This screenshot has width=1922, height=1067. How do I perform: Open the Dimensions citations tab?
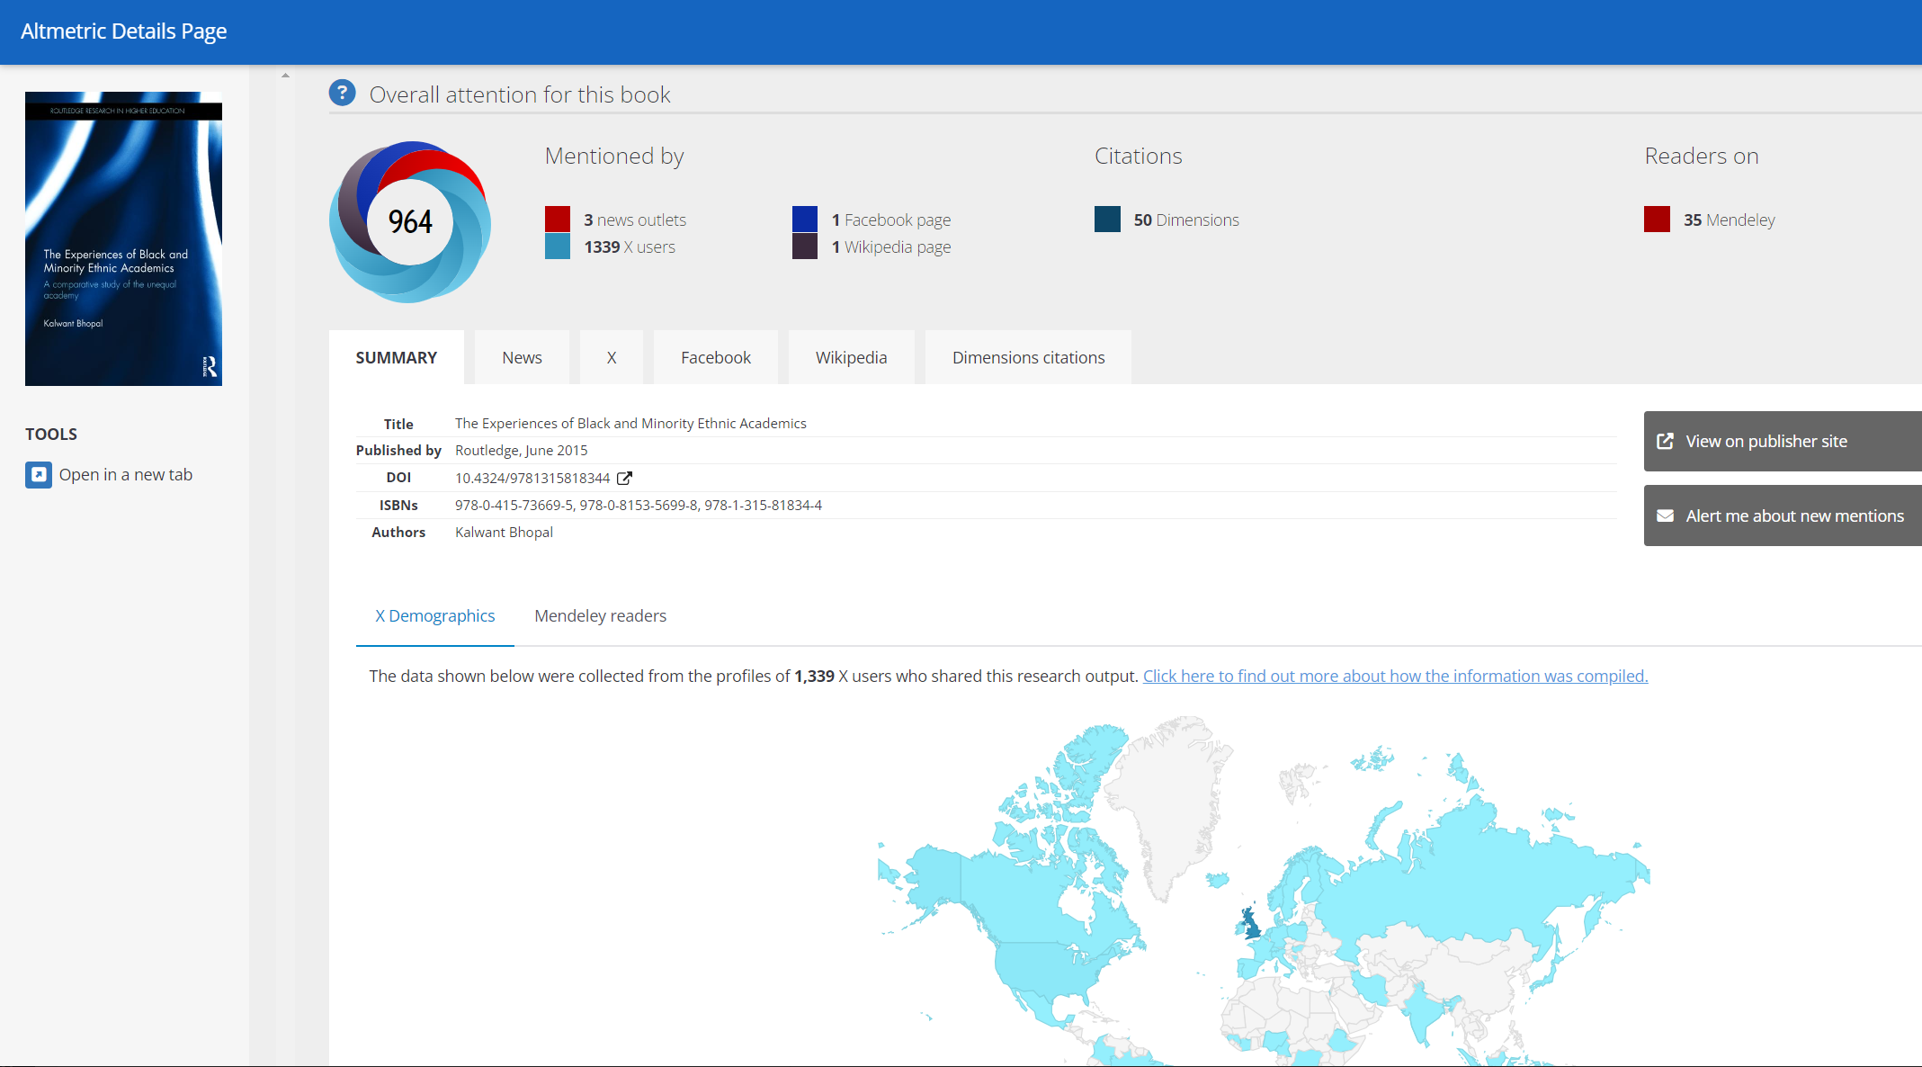pyautogui.click(x=1028, y=357)
